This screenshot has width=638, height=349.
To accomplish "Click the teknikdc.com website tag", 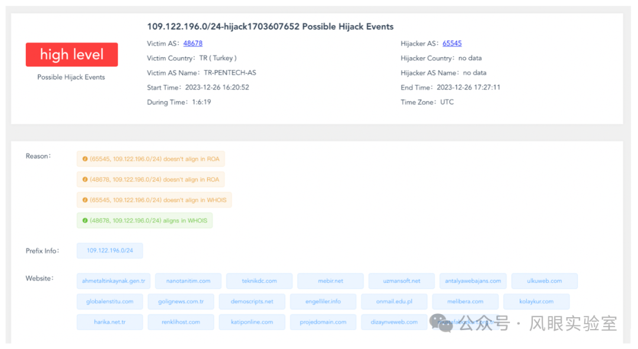I will pyautogui.click(x=259, y=281).
